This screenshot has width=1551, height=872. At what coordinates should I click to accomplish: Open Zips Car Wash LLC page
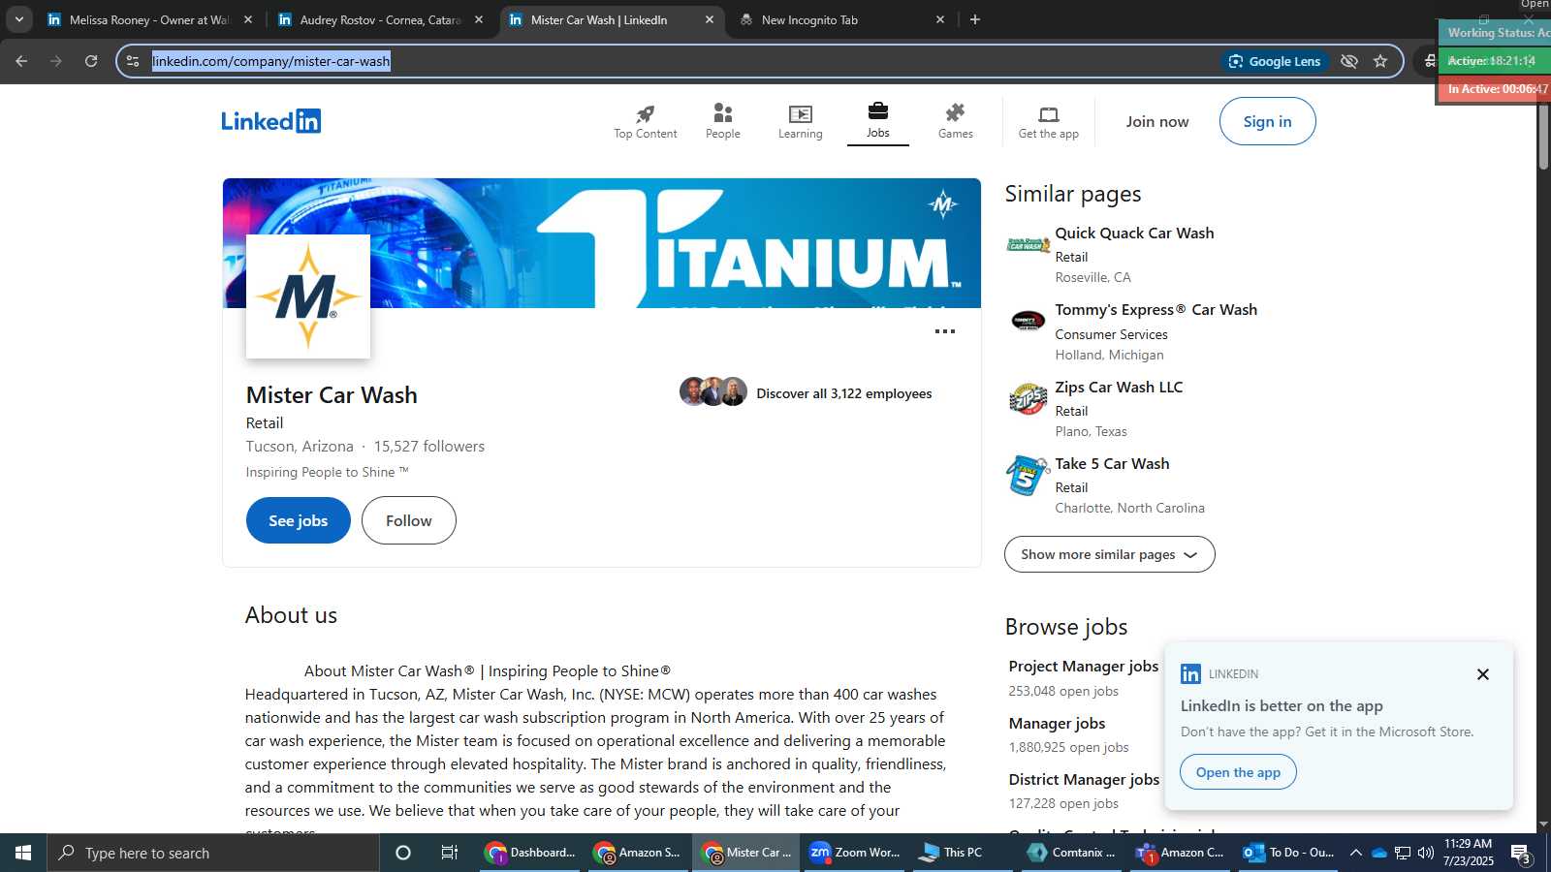click(x=1119, y=387)
